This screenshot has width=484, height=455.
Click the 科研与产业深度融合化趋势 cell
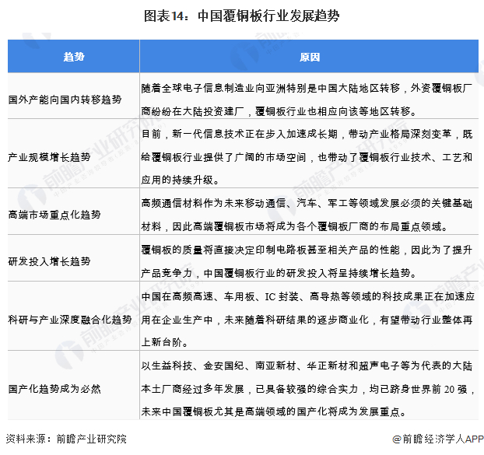(x=74, y=316)
